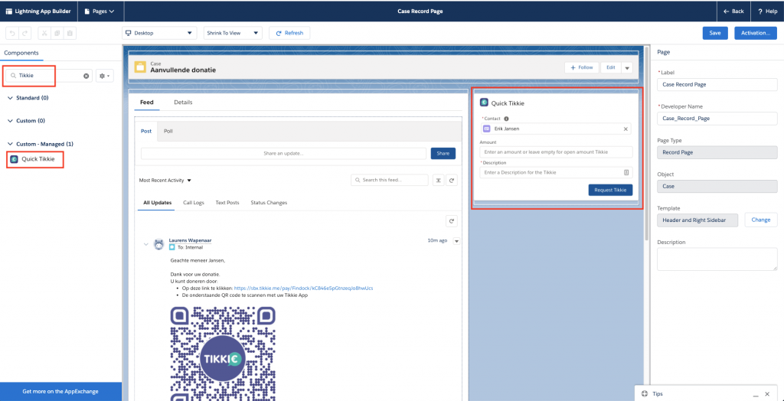Open the Shrink To View dropdown
The height and width of the screenshot is (401, 784).
click(233, 33)
